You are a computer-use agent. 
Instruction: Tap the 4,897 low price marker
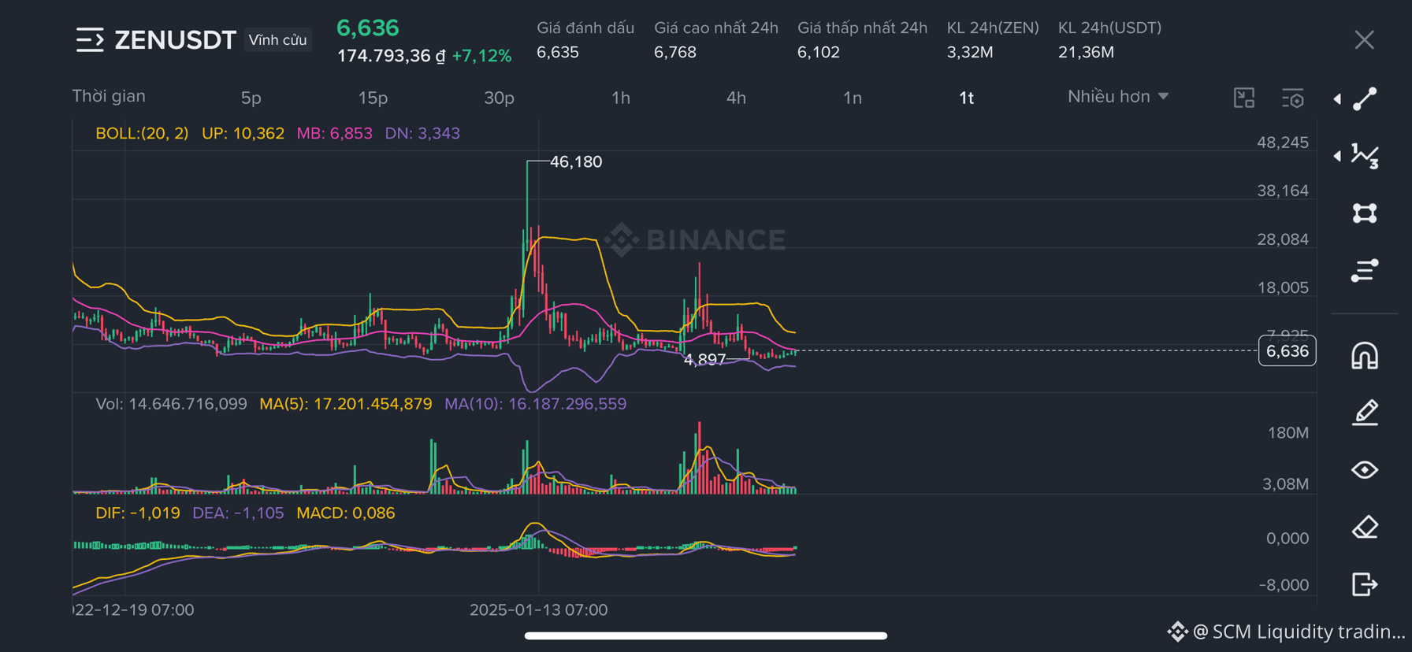(704, 360)
